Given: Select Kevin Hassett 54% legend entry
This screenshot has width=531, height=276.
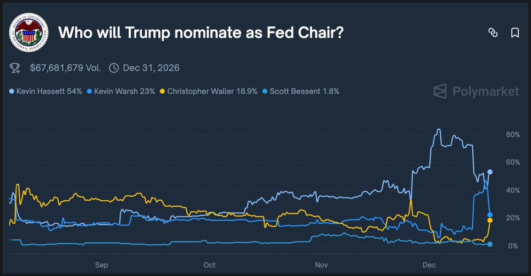Looking at the screenshot, I should tap(49, 91).
